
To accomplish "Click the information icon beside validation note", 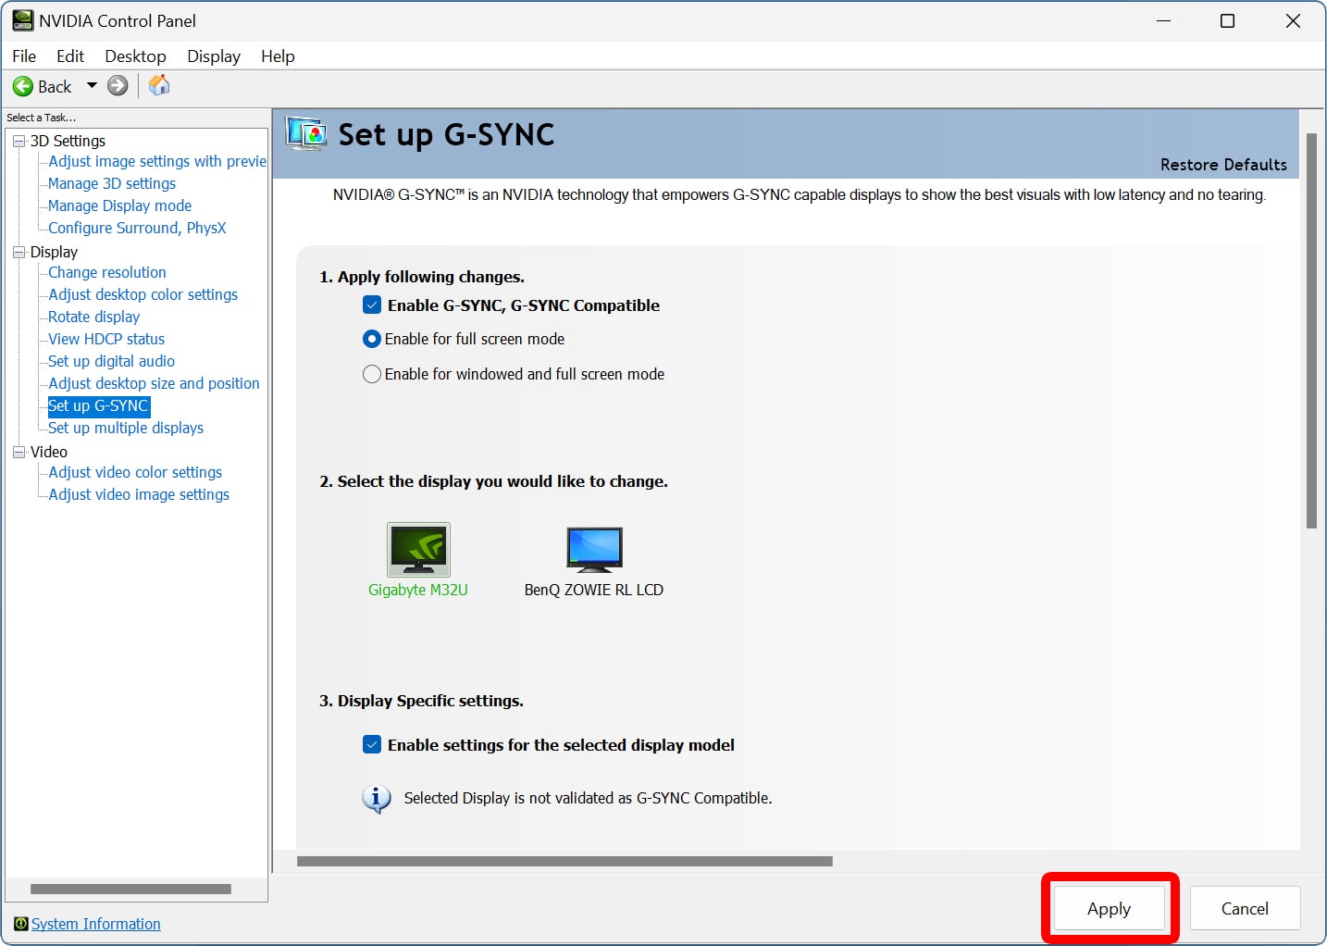I will pos(376,799).
